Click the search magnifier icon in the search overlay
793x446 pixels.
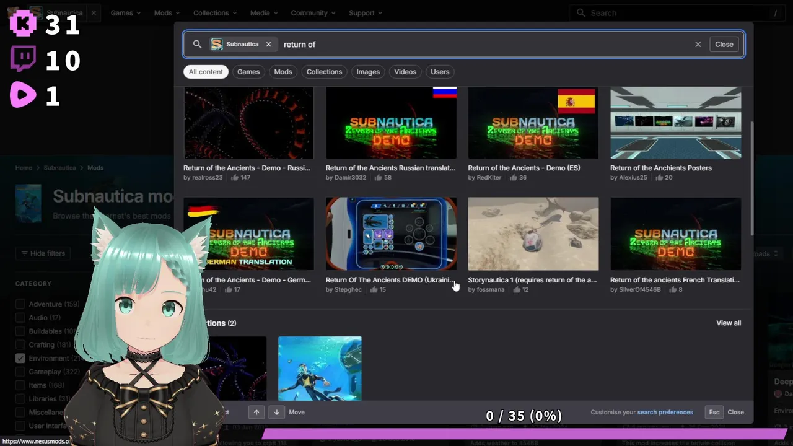tap(197, 45)
